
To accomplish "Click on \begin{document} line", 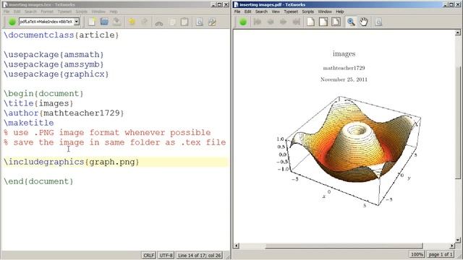I will click(x=43, y=93).
